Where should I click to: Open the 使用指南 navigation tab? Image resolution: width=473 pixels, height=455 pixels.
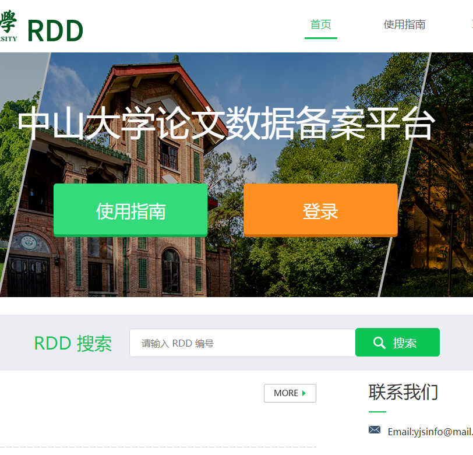click(x=404, y=24)
